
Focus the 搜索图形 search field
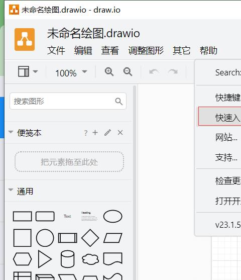[68, 101]
